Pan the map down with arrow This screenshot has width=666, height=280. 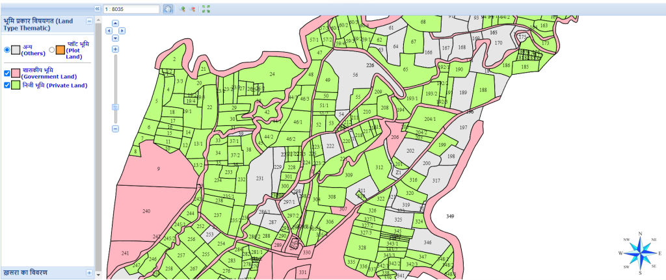115,37
